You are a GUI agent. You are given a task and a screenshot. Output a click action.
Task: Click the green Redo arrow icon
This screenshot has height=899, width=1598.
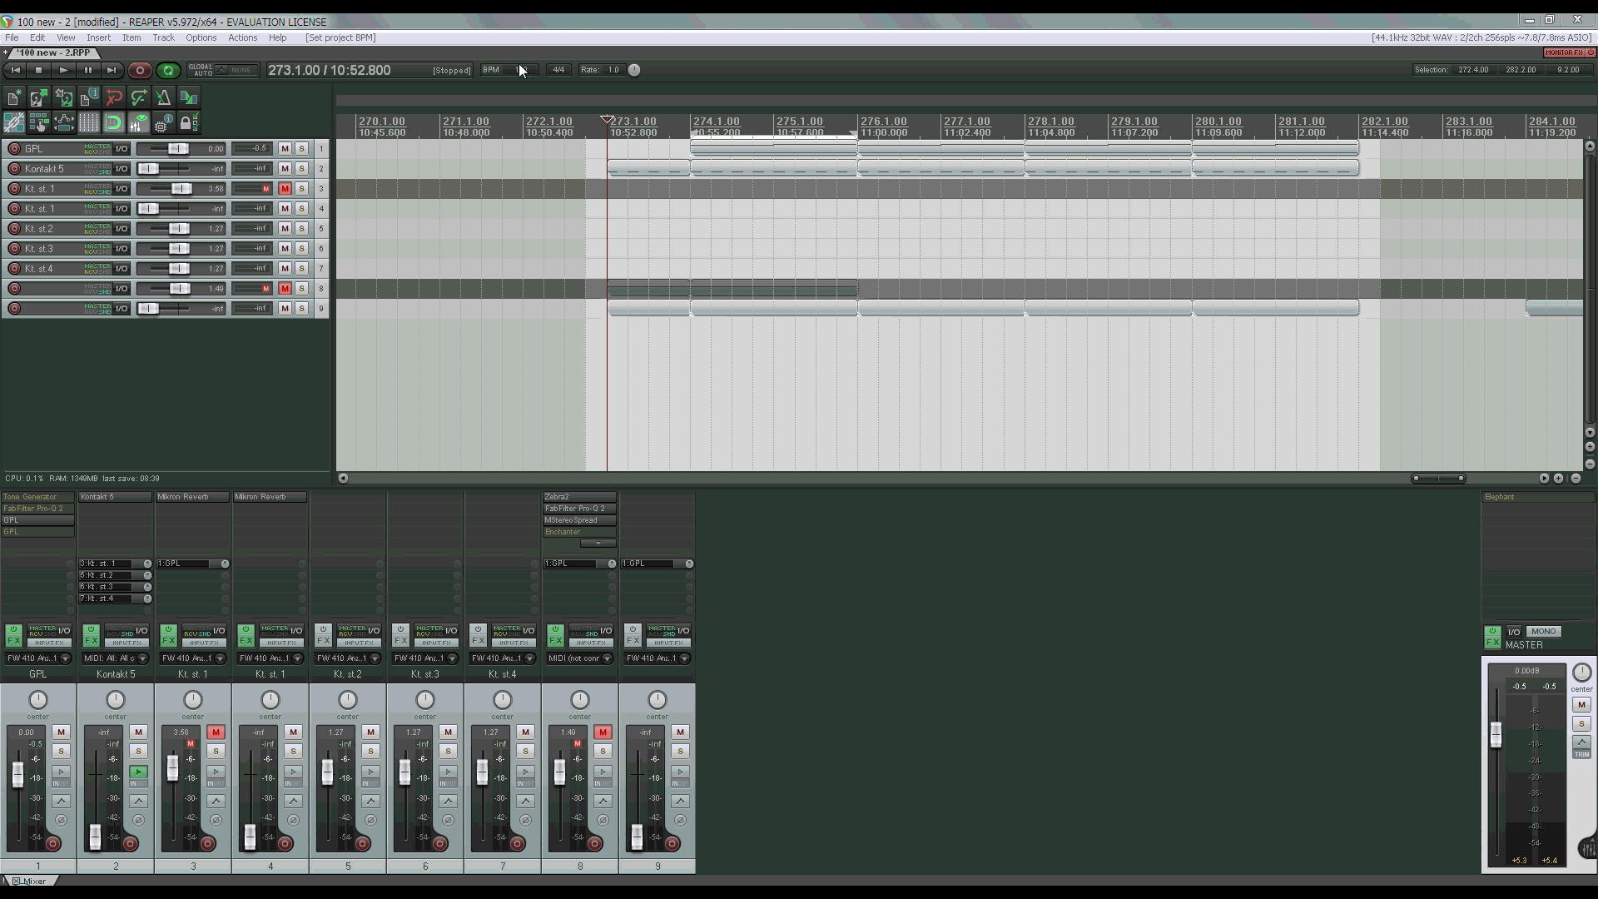(139, 98)
